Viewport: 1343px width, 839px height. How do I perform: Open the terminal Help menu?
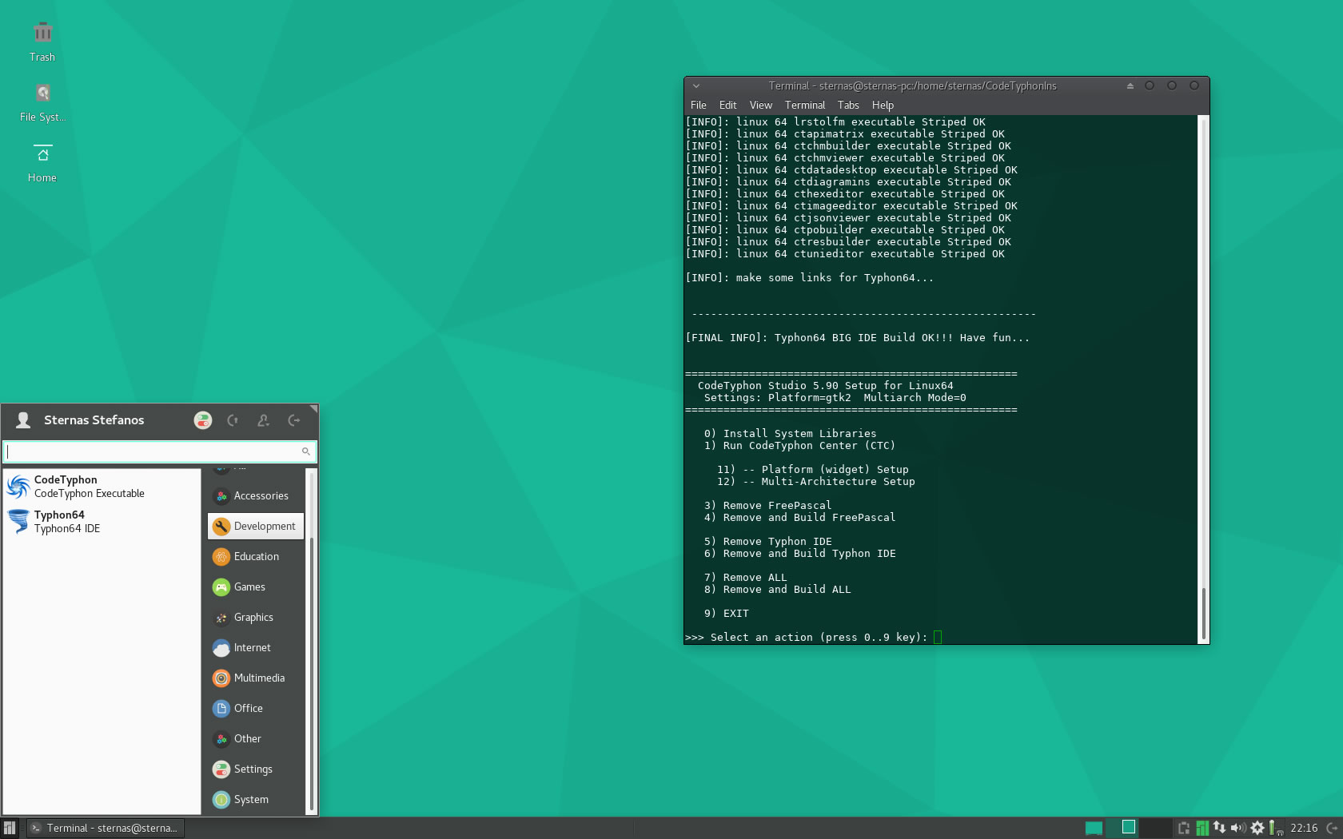coord(883,105)
